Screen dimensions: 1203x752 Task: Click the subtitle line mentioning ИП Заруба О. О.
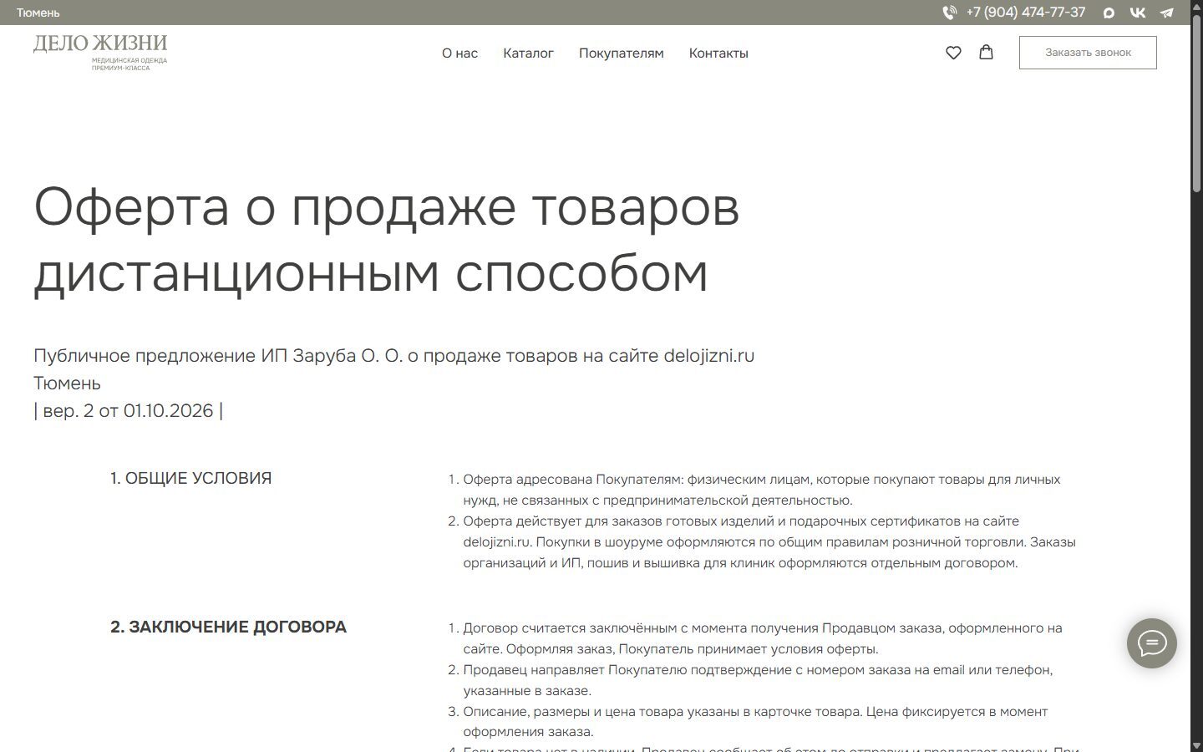coord(393,356)
